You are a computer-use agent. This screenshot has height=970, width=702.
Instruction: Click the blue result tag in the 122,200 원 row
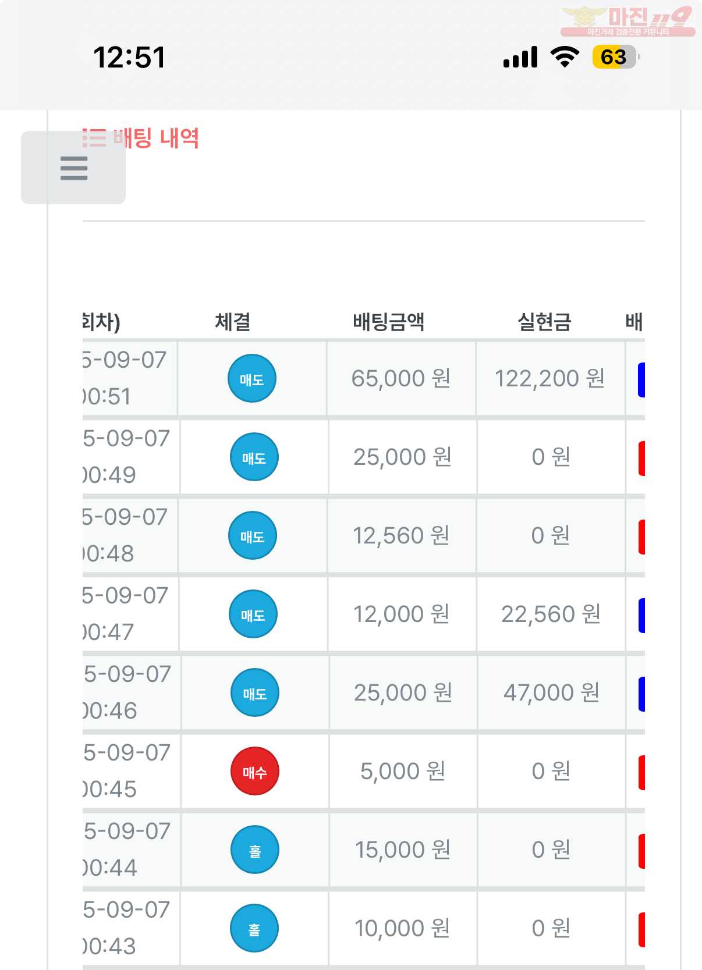641,379
